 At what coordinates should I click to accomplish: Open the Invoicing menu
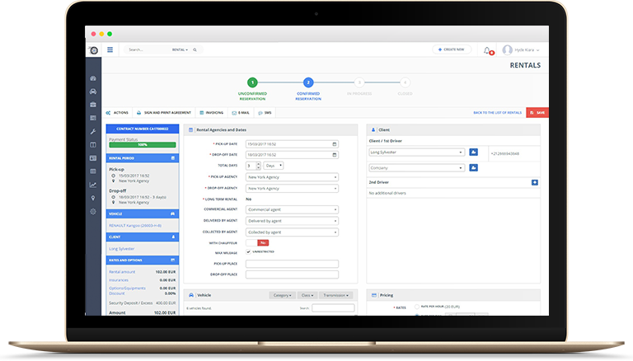(x=212, y=113)
